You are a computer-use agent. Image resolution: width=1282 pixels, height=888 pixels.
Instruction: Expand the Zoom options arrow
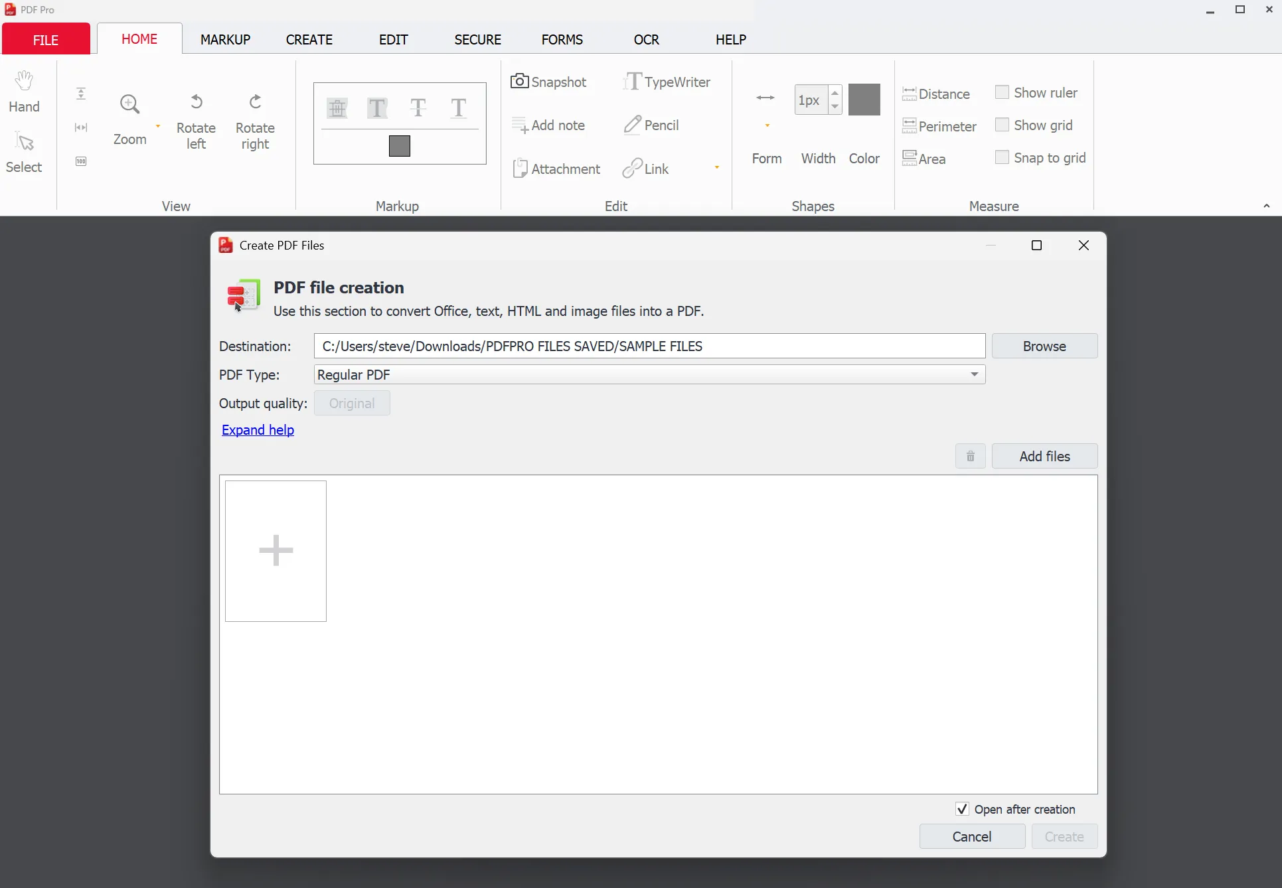coord(158,126)
